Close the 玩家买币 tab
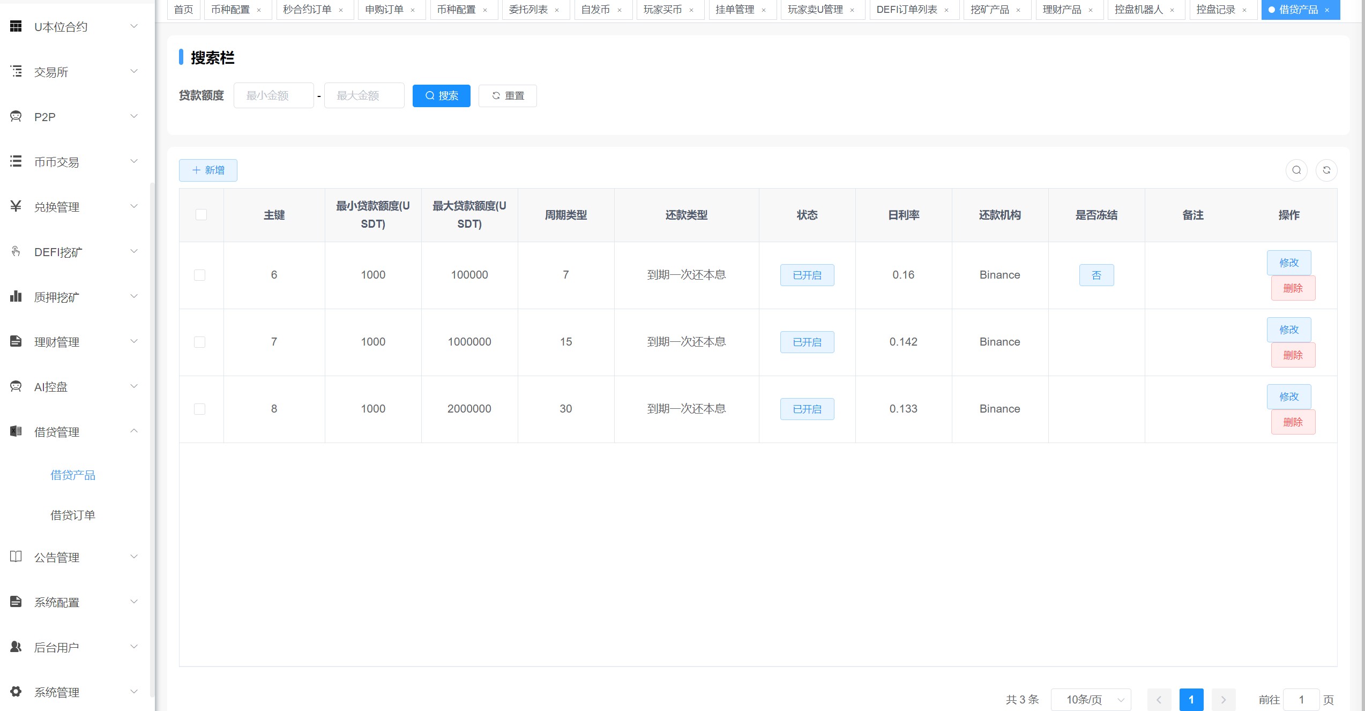The image size is (1365, 711). pyautogui.click(x=691, y=10)
